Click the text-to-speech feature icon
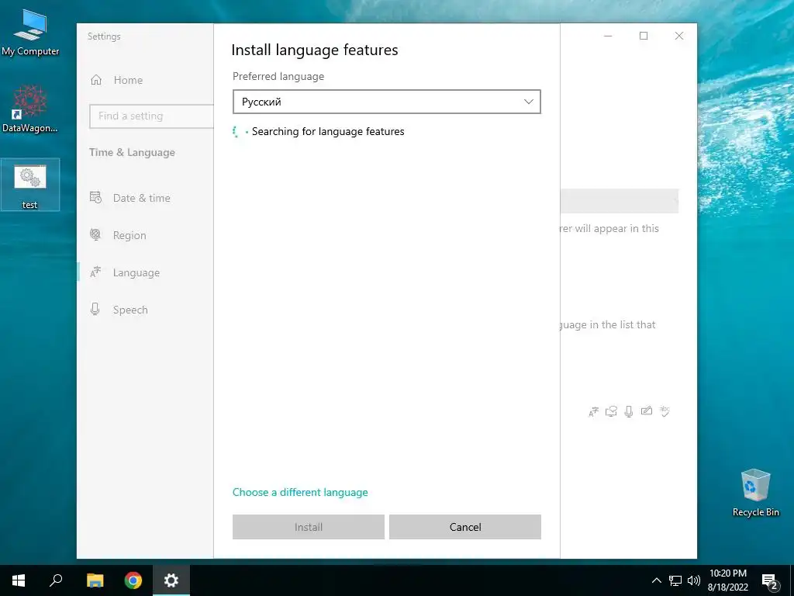This screenshot has height=596, width=794. [611, 411]
